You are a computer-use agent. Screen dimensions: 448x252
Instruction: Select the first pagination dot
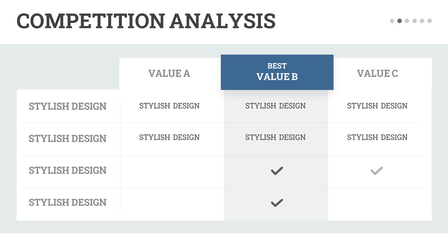click(x=392, y=21)
